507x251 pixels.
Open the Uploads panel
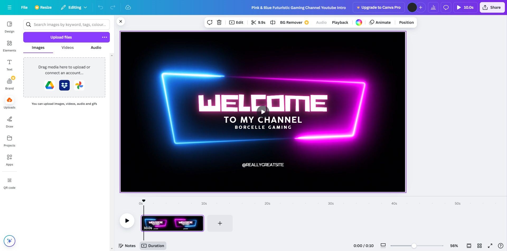coord(10,103)
